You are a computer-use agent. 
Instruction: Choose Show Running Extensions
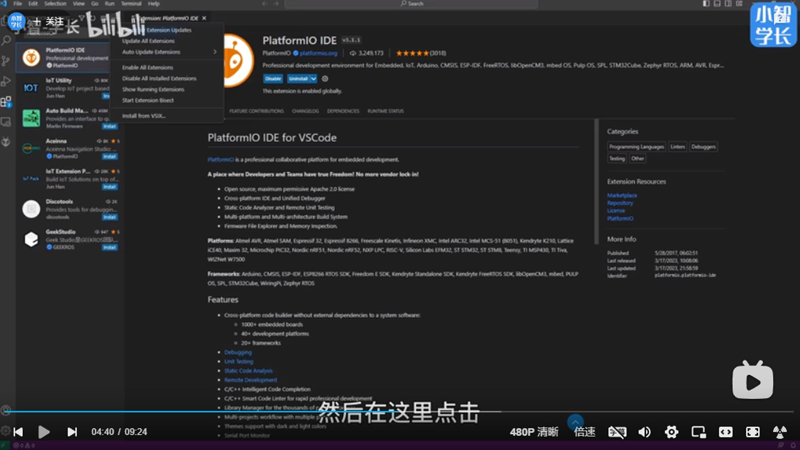[x=167, y=90]
